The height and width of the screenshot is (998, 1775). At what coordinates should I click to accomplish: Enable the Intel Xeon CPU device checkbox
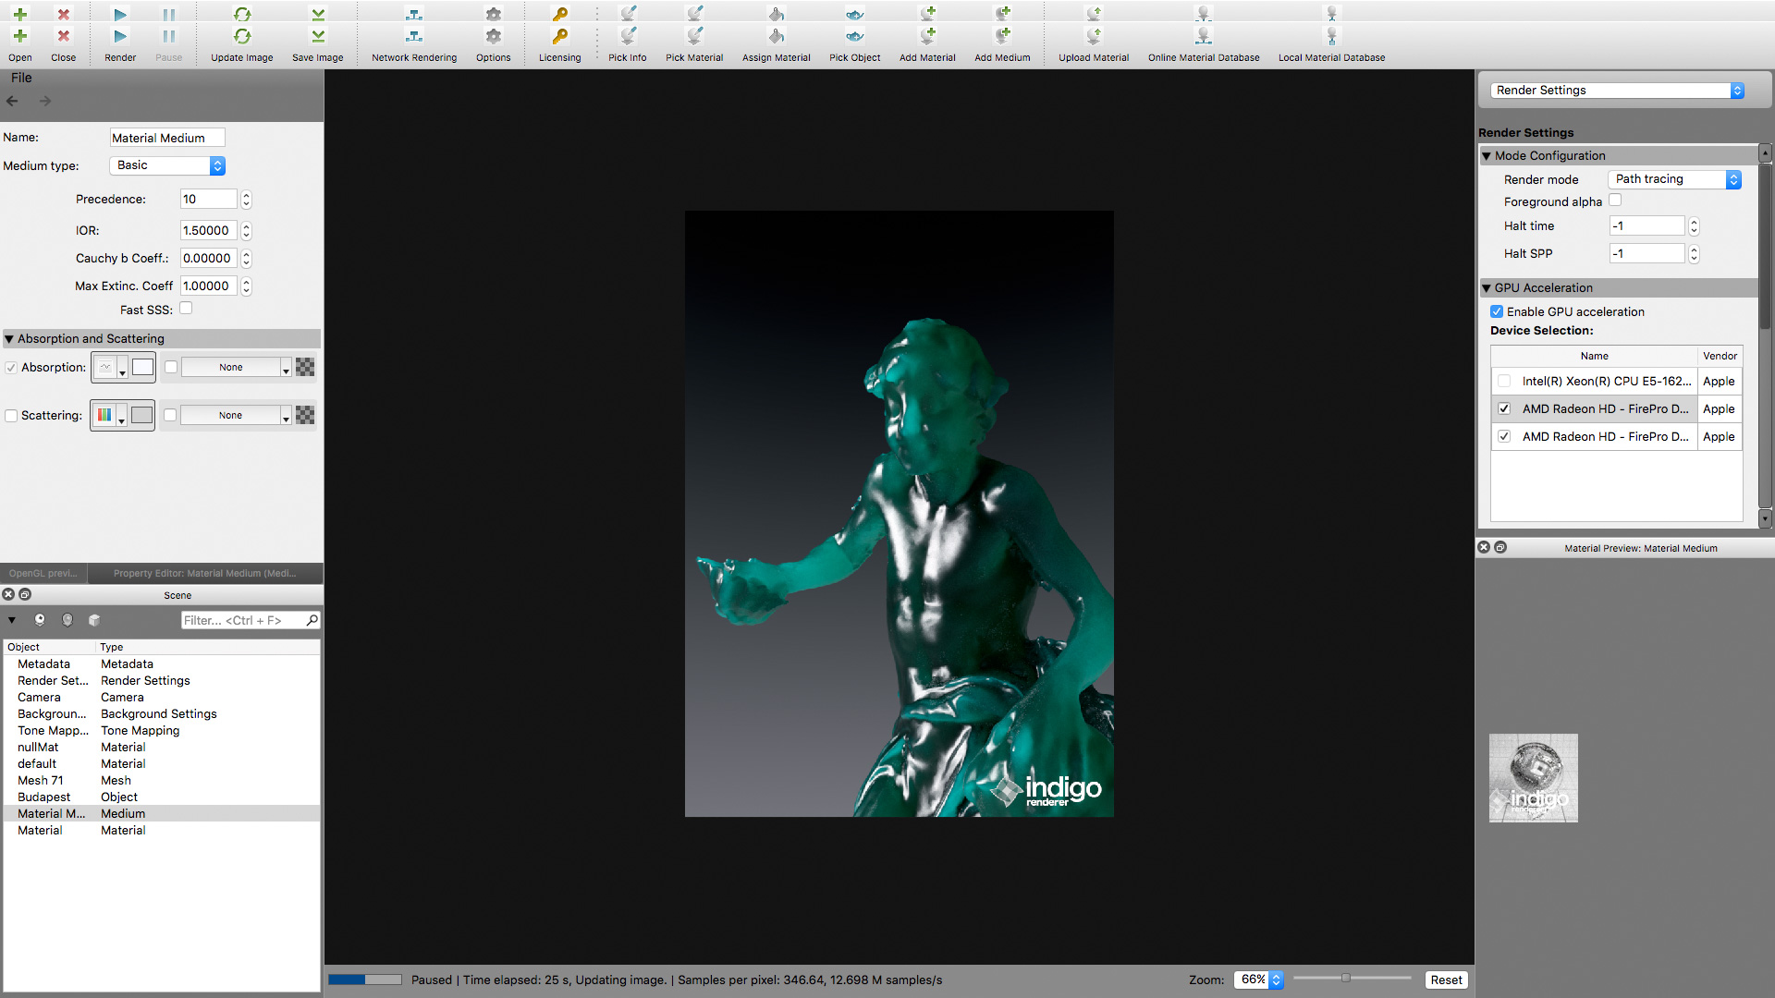tap(1504, 381)
